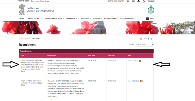Viewport: 195px width, 101px height.
Task: Click the West Bengal government seal logo
Action: point(151,9)
